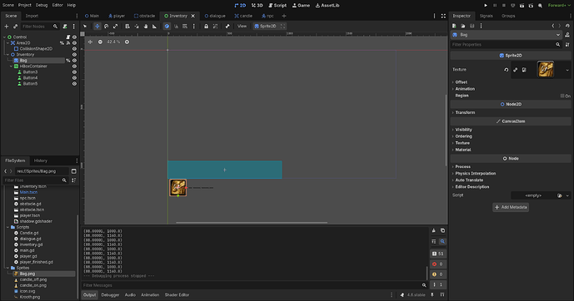Toggle distraction-free mode expand icon
The height and width of the screenshot is (301, 574).
pyautogui.click(x=443, y=16)
